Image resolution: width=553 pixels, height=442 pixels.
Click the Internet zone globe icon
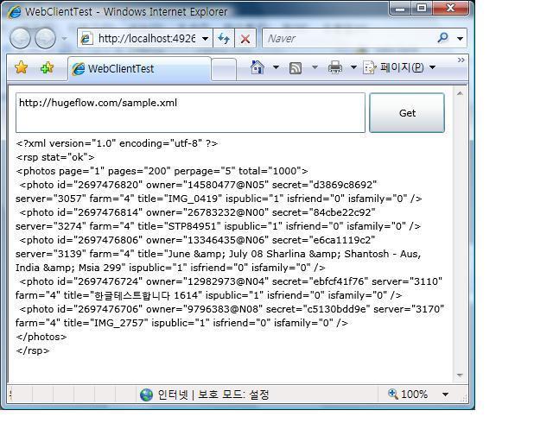click(x=146, y=395)
